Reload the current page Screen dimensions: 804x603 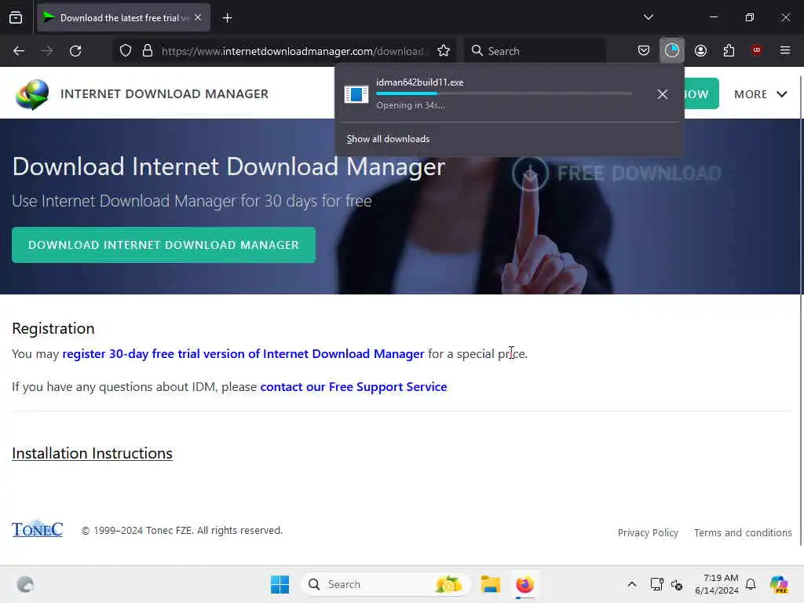pos(76,51)
